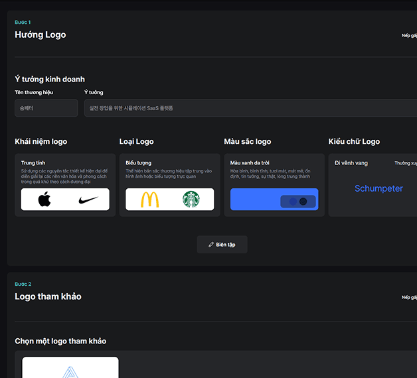Select the Trung tính concept card

[65, 185]
